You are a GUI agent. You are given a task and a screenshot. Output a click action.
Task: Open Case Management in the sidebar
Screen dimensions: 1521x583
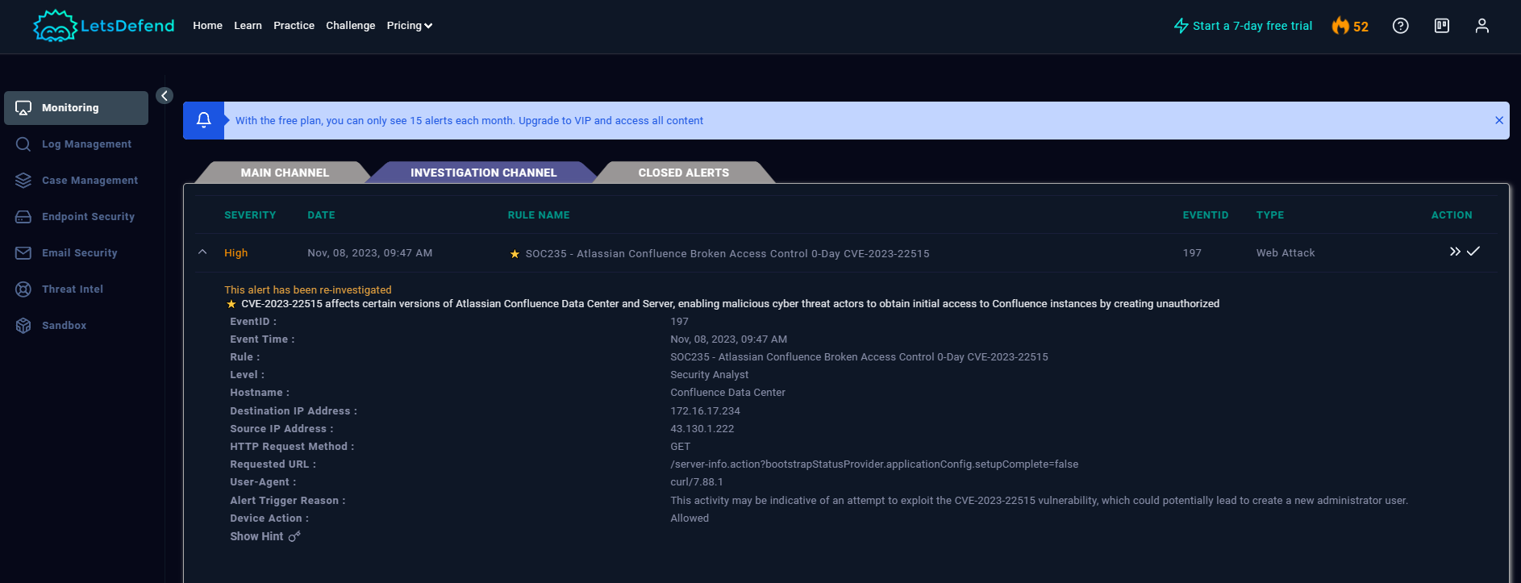pos(76,181)
